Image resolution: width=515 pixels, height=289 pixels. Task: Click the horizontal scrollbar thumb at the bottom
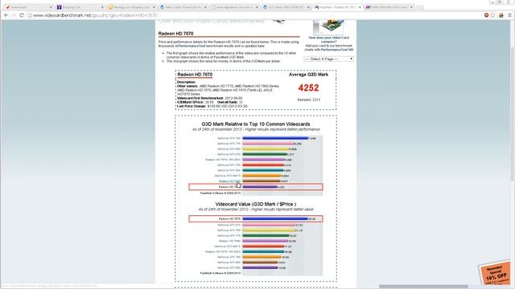(423, 287)
